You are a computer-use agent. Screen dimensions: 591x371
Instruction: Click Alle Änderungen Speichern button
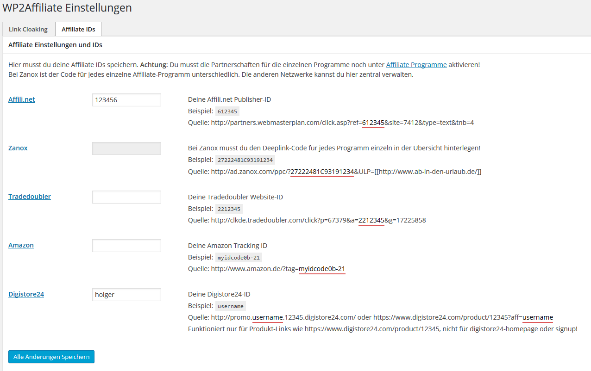tap(51, 357)
